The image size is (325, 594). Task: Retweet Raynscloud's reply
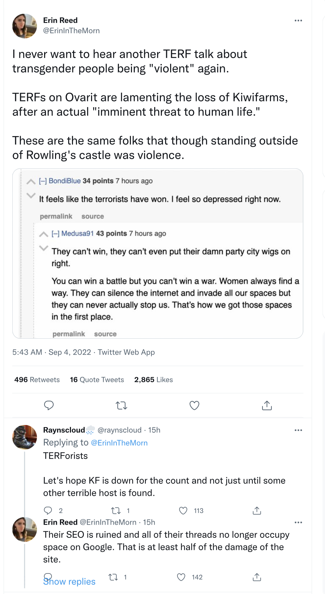115,511
